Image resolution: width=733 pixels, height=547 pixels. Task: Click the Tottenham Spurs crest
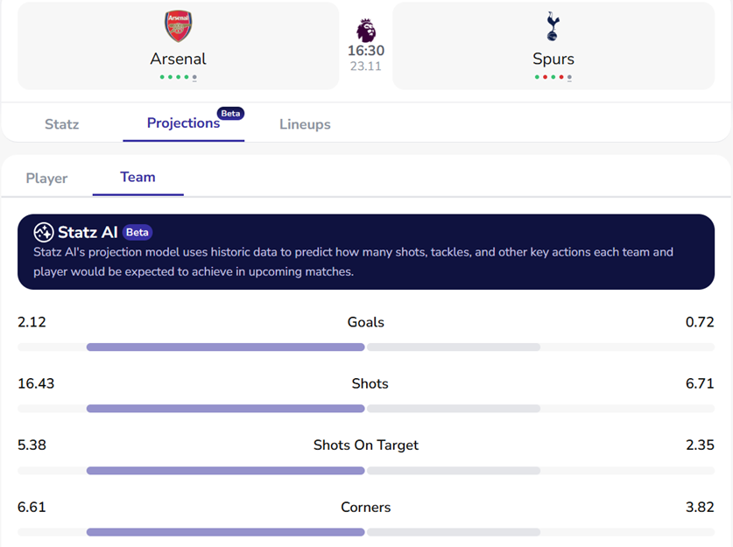point(553,26)
